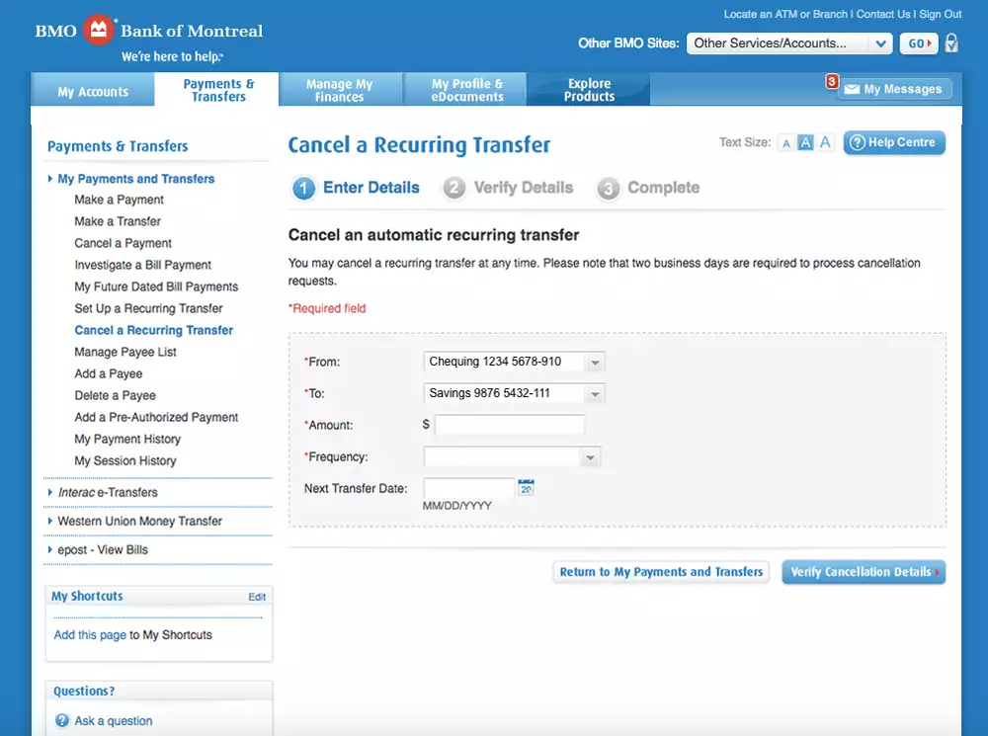Open the Help Centre
This screenshot has height=736, width=988.
click(893, 142)
